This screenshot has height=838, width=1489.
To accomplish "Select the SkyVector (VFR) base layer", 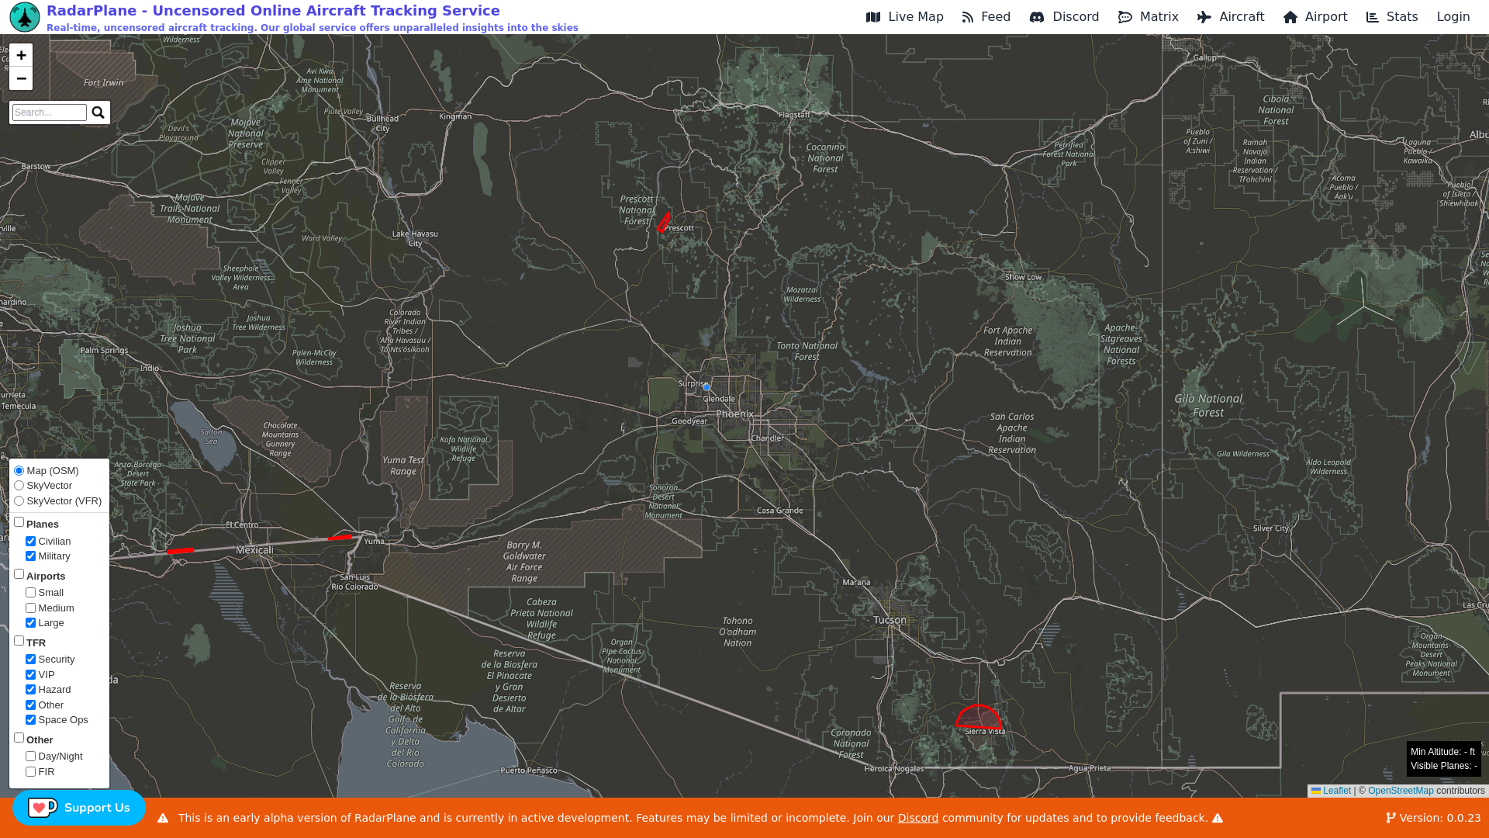I will click(x=19, y=501).
